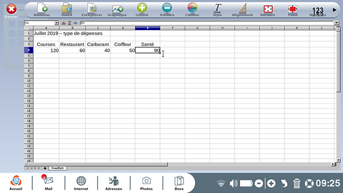
Task: Open a file with Ouvrir
Action: tap(66, 10)
